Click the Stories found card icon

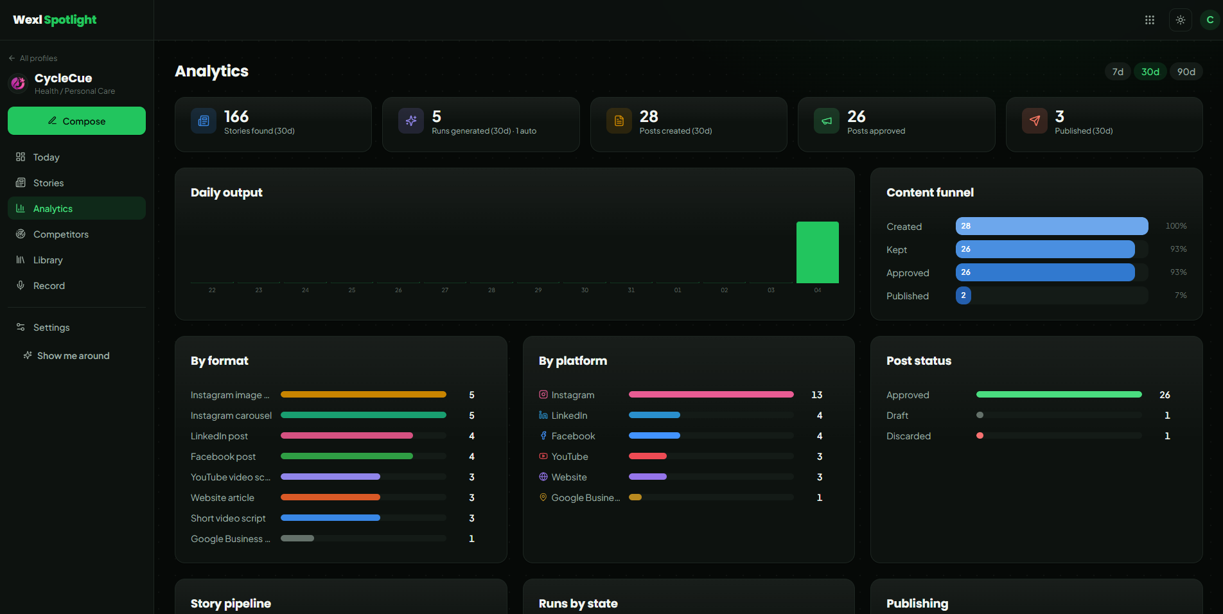click(204, 121)
